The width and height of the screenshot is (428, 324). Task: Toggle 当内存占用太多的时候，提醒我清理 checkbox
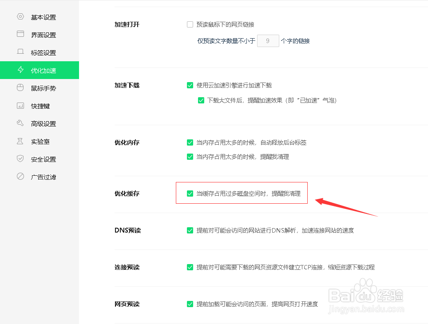(190, 157)
